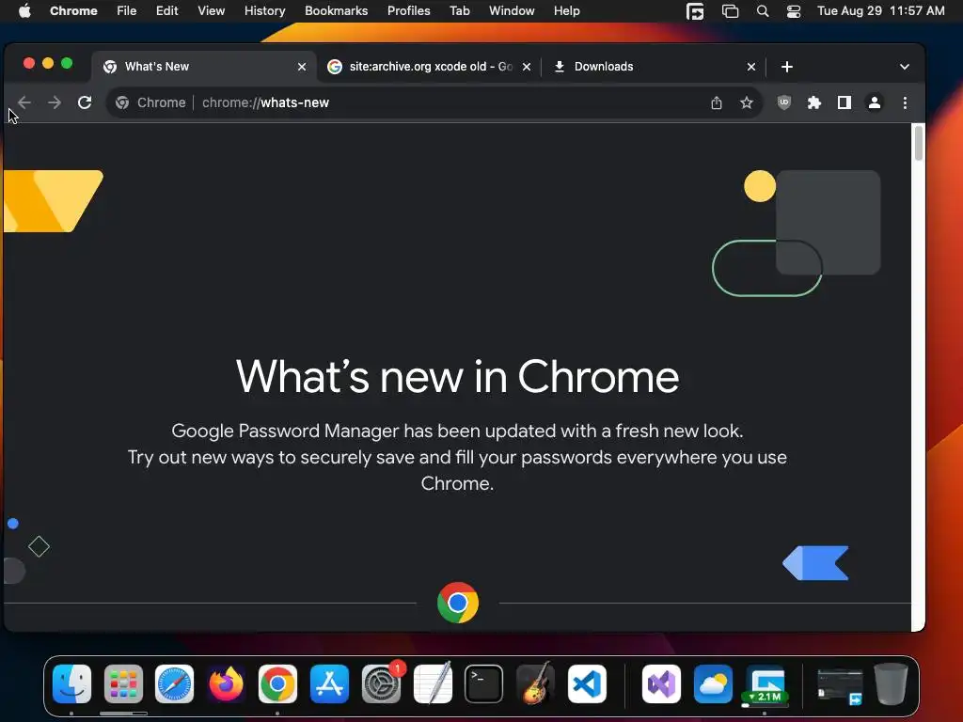Click the forward navigation arrow
Image resolution: width=963 pixels, height=722 pixels.
[x=54, y=102]
